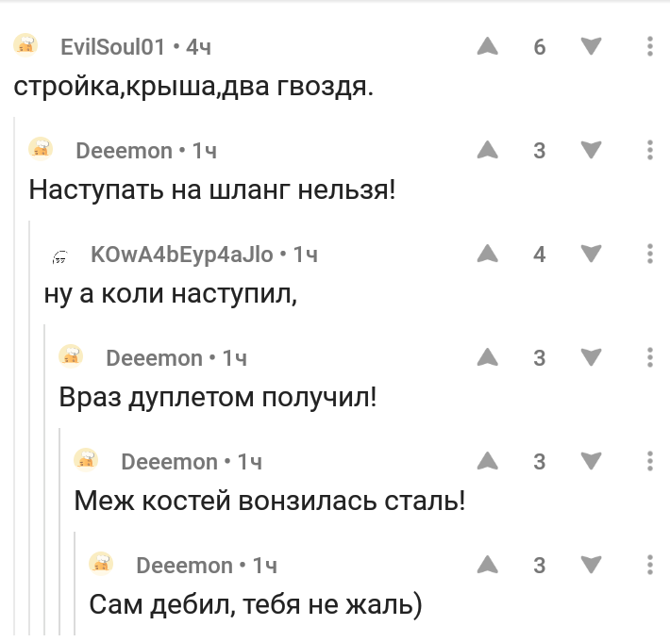Open Deeemon's profile from 'Сам дебил' comment
Screen dimensions: 670x642
click(x=184, y=566)
